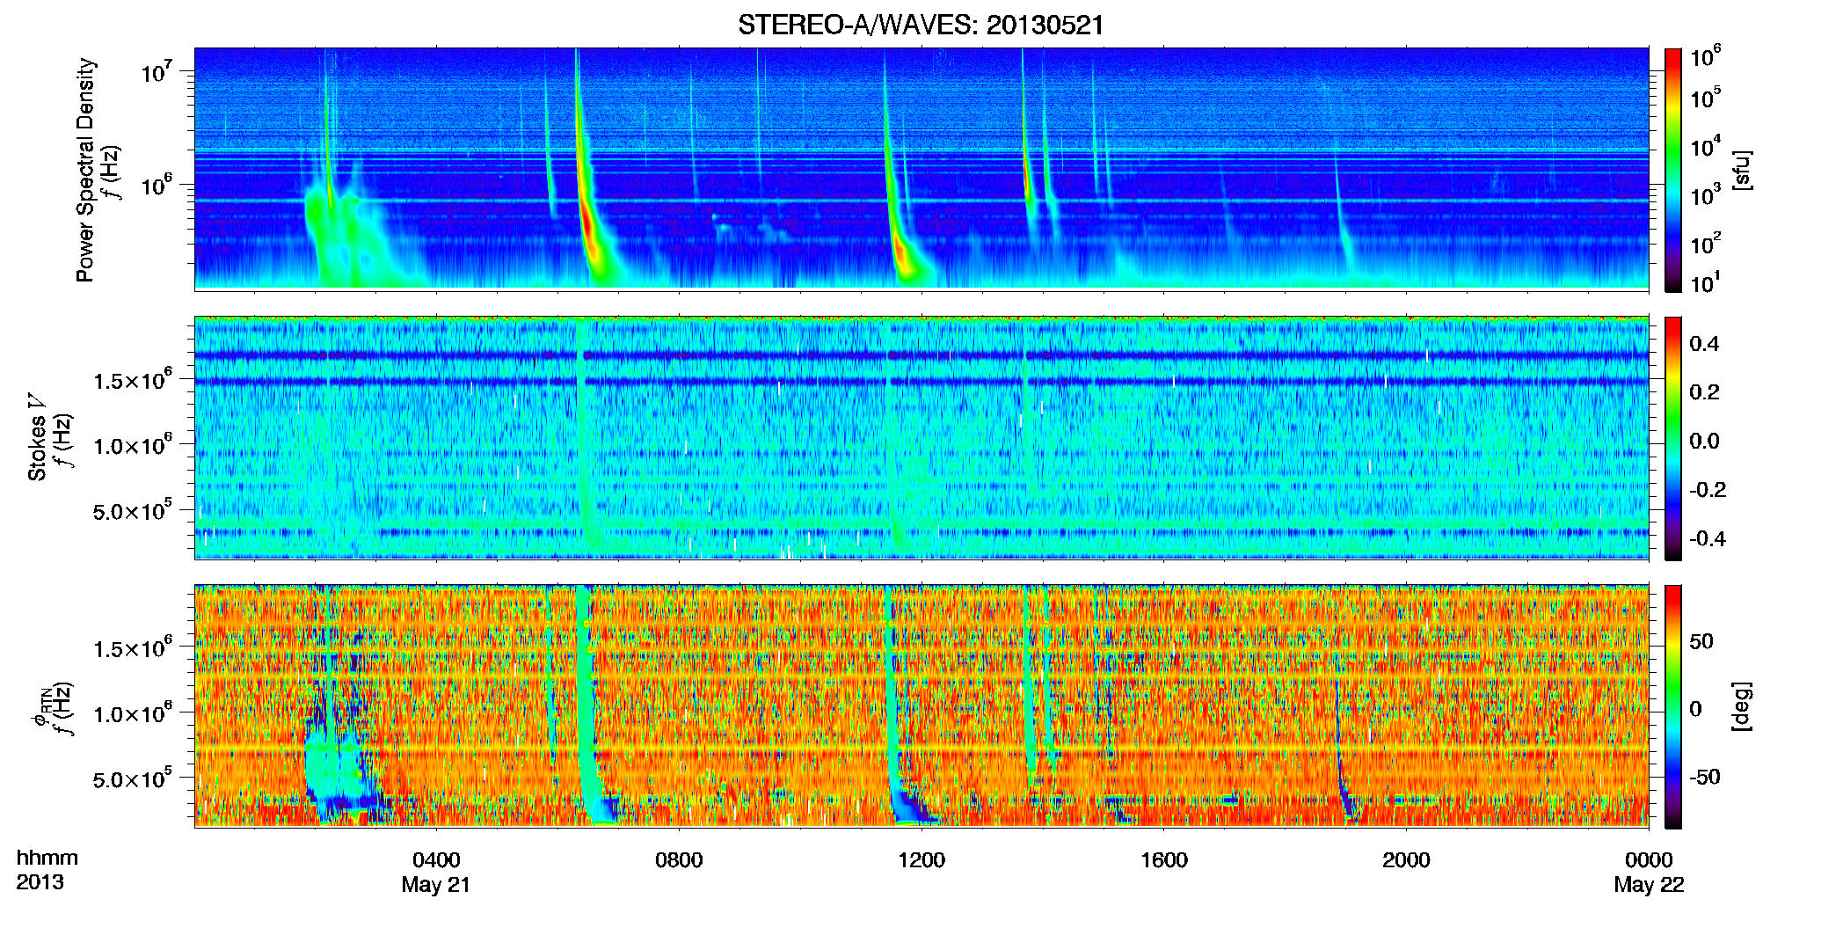The image size is (1843, 950).
Task: Click the 1.5×10^6 tick in Stokes V panel
Action: 132,380
